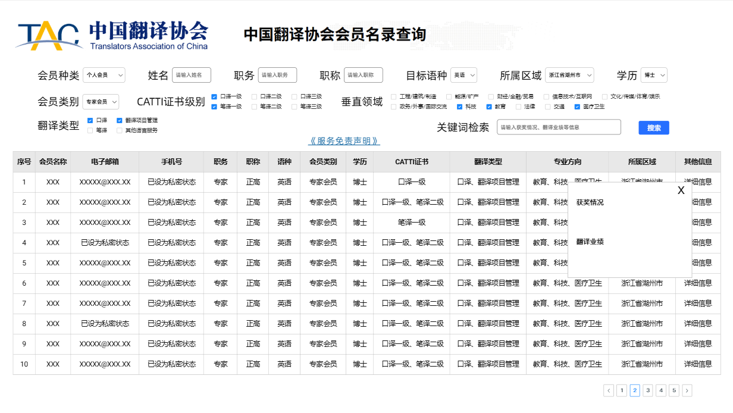Go to the previous page using the left arrow
Image resolution: width=733 pixels, height=413 pixels.
(609, 390)
